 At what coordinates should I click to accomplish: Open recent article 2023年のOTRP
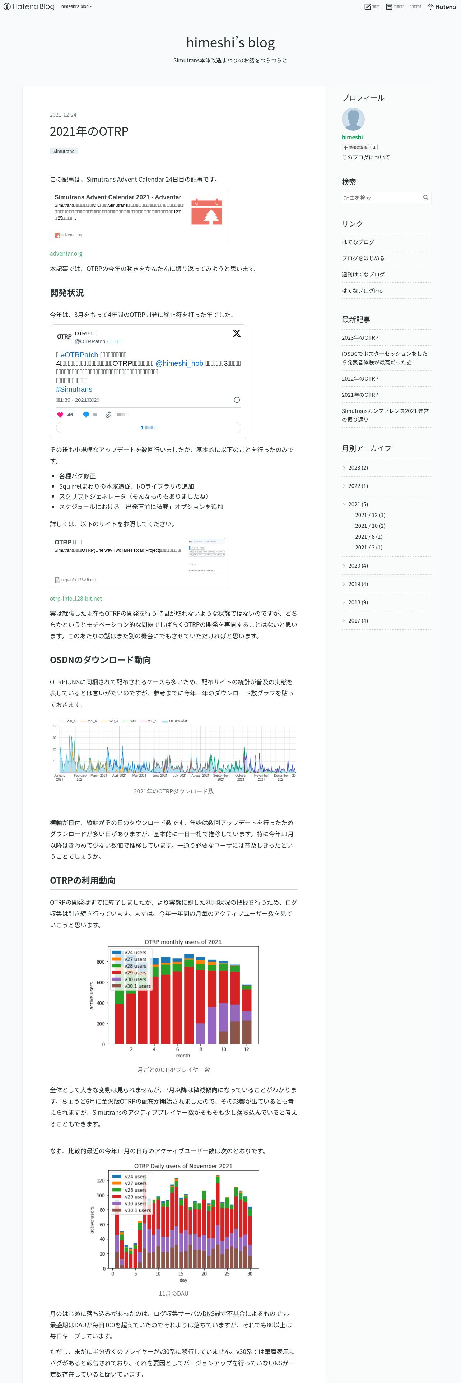tap(360, 338)
